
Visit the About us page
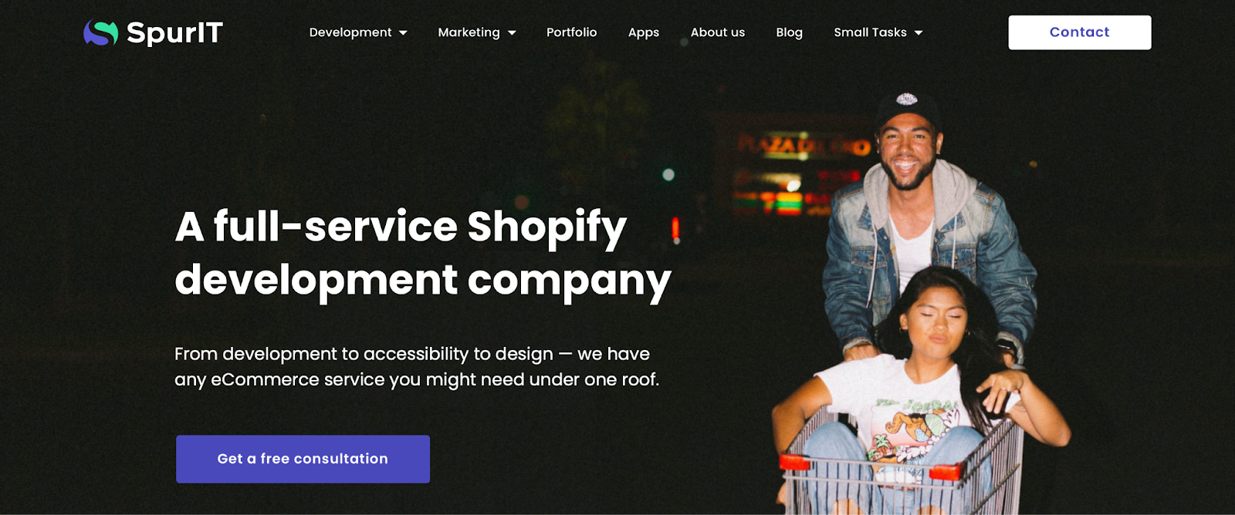click(717, 32)
